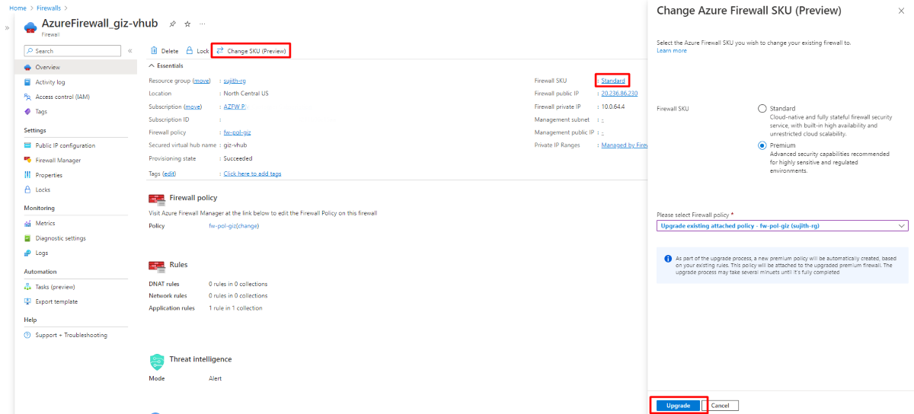Screen dimensions: 914x414
Task: Click the Overview icon in sidebar
Action: pos(28,67)
